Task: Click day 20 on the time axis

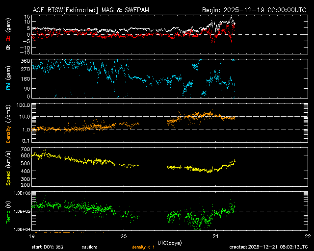Action: point(124,236)
